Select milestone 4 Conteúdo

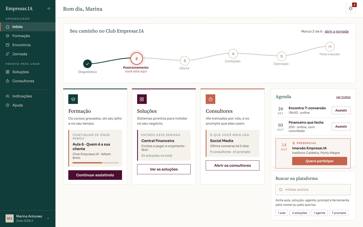pyautogui.click(x=233, y=54)
